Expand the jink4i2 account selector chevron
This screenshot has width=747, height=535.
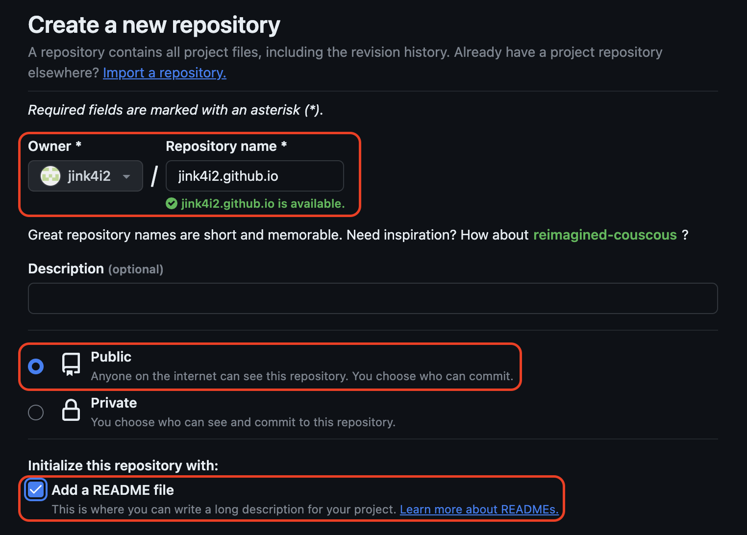click(x=126, y=176)
